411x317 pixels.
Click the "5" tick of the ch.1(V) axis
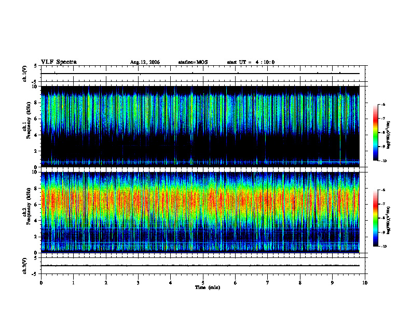36,66
